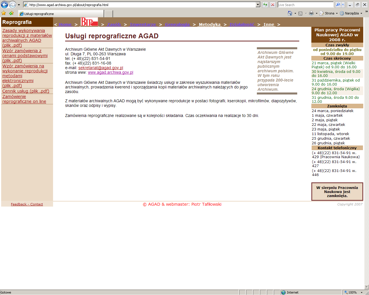Open the Strona menu
369x295 pixels.
coord(329,13)
